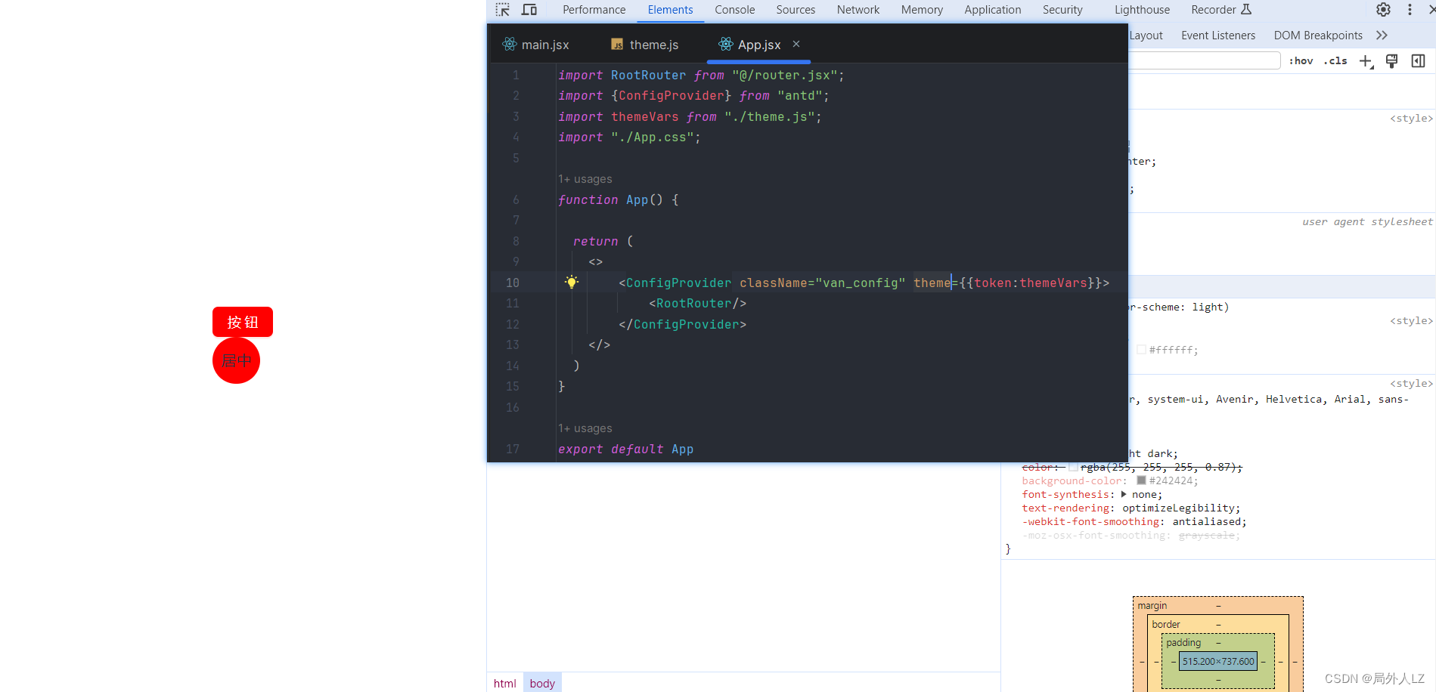The width and height of the screenshot is (1436, 692).
Task: Open the Event Listeners sub-tab
Action: [x=1218, y=36]
